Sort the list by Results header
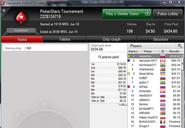Image resolution: width=185 pixels, height=128 pixels. [174, 51]
